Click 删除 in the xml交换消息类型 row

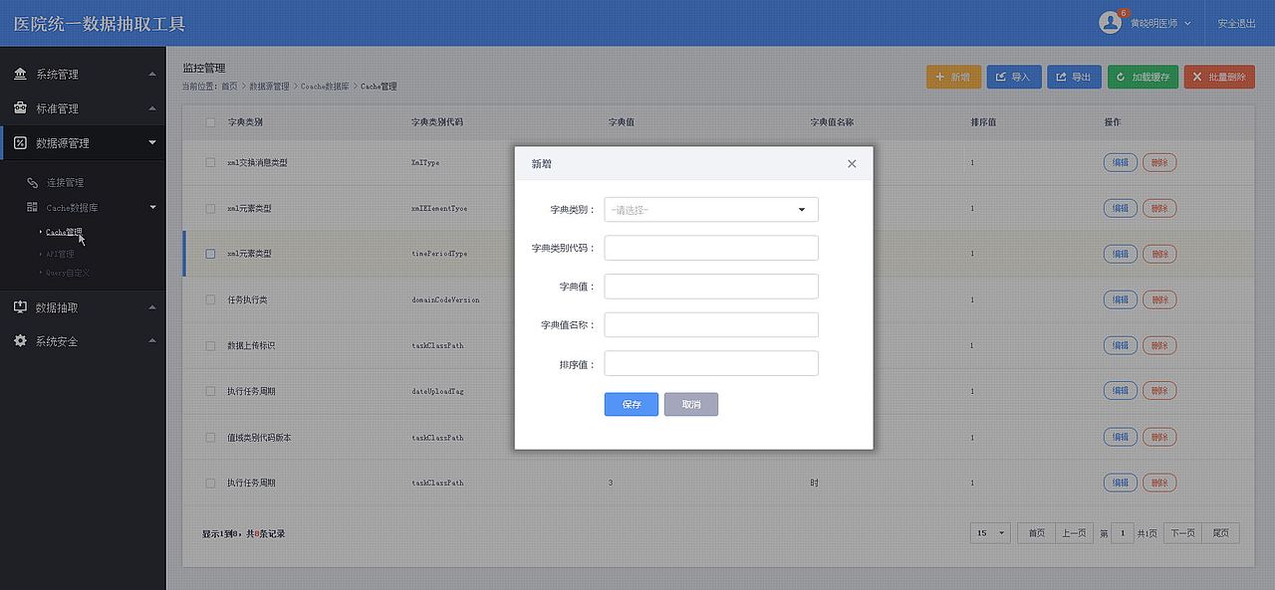tap(1159, 162)
